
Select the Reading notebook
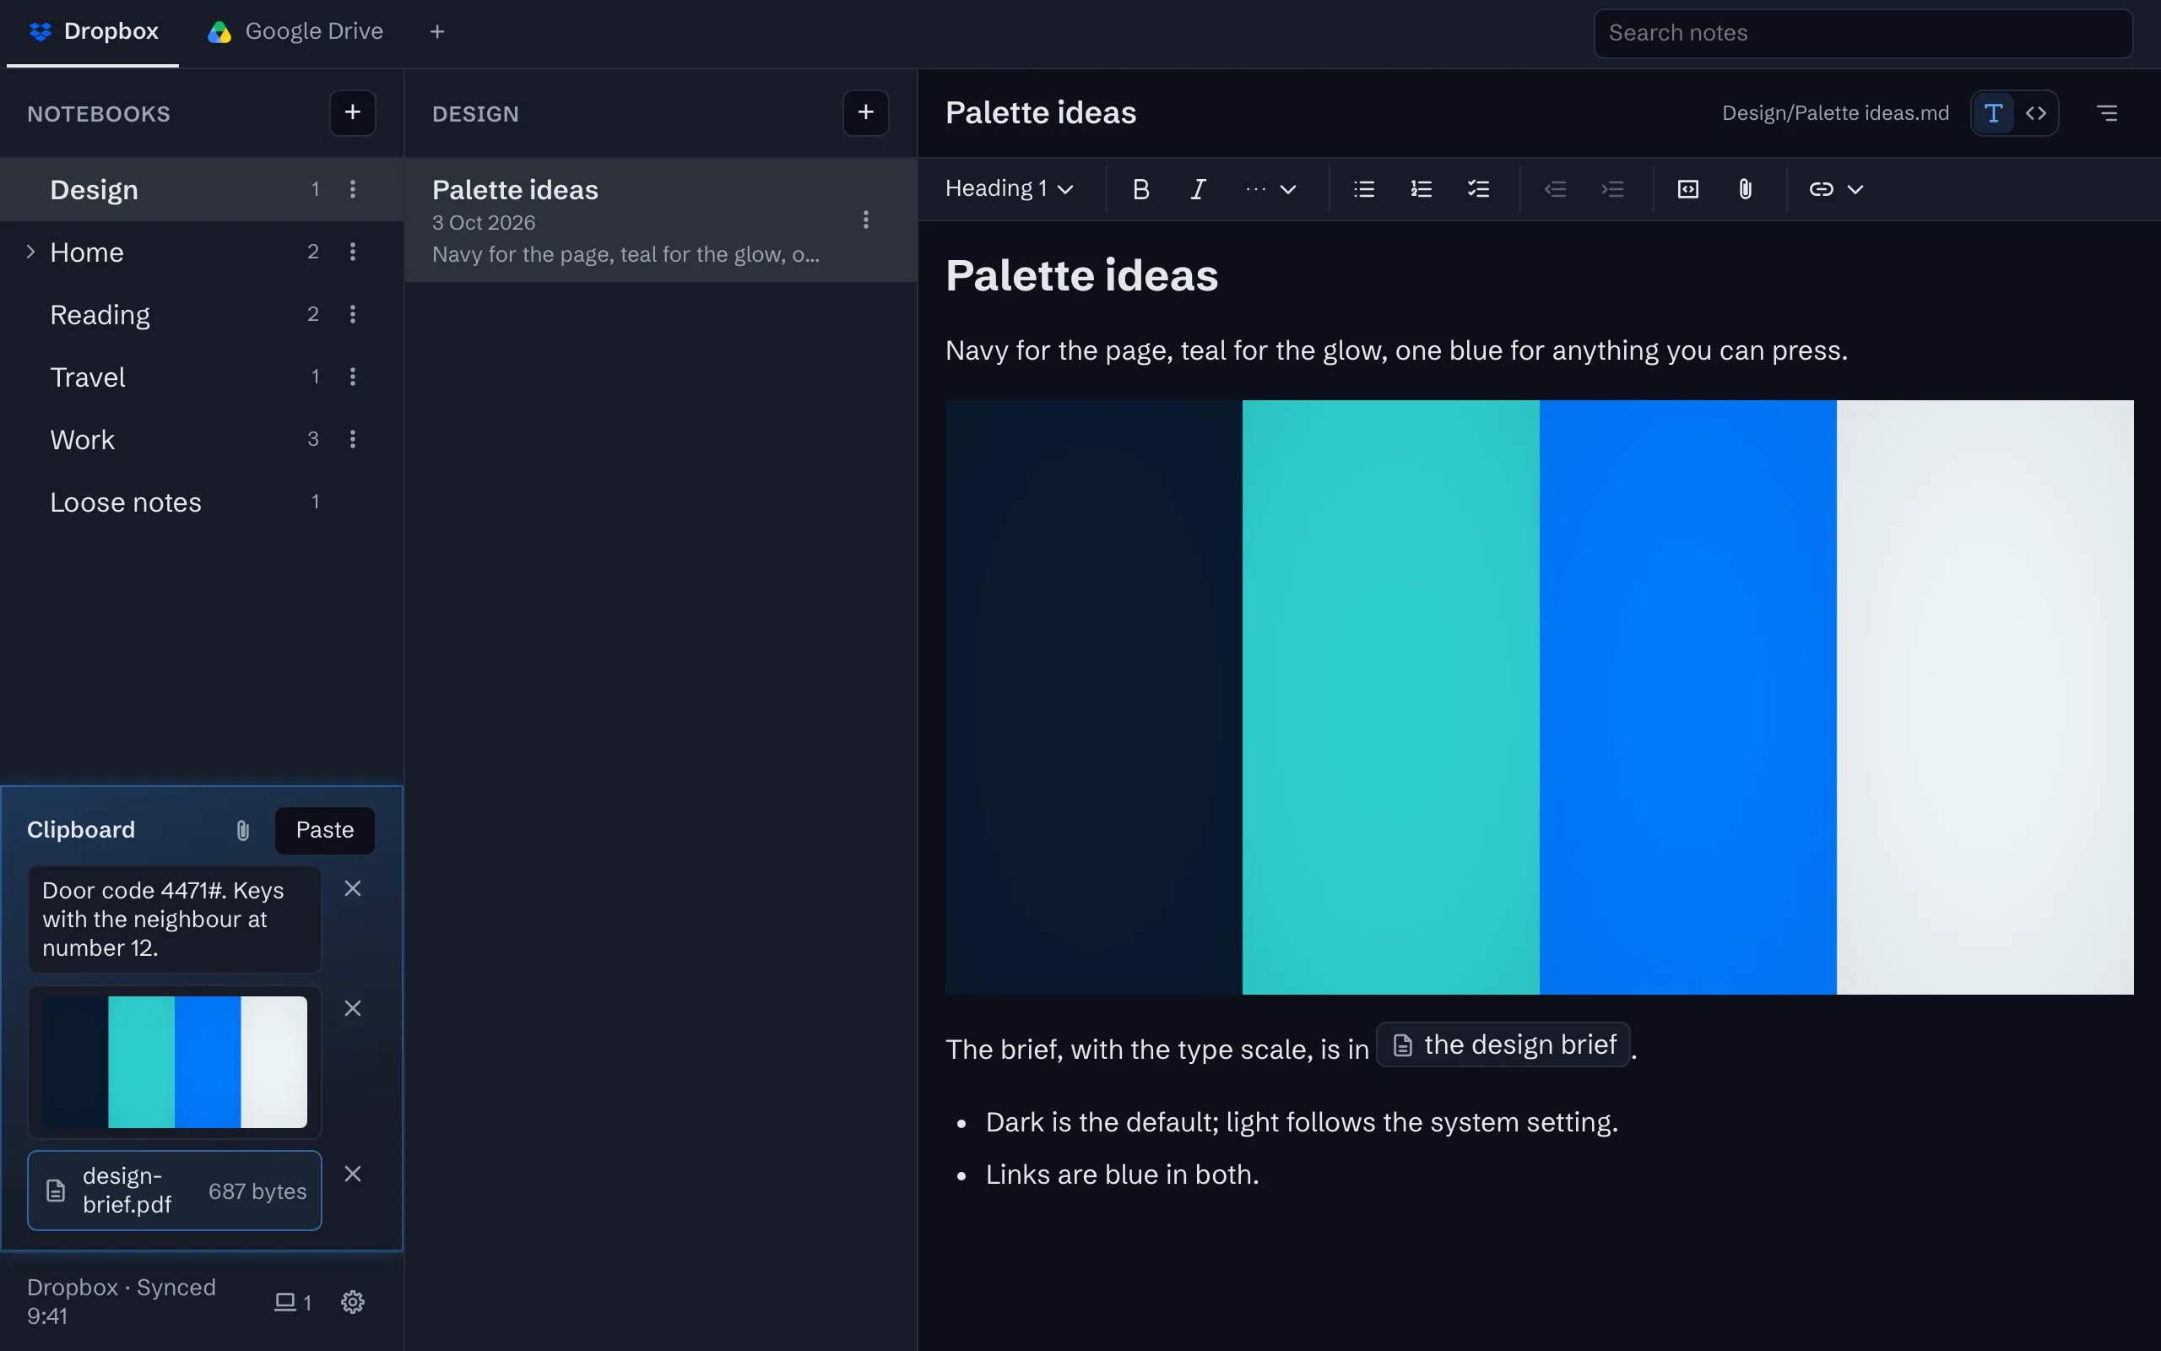tap(202, 314)
